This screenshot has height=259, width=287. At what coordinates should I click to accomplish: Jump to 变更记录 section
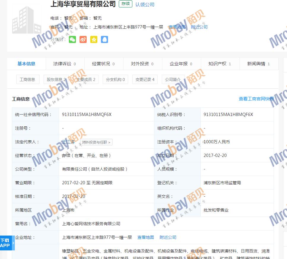tap(145, 80)
